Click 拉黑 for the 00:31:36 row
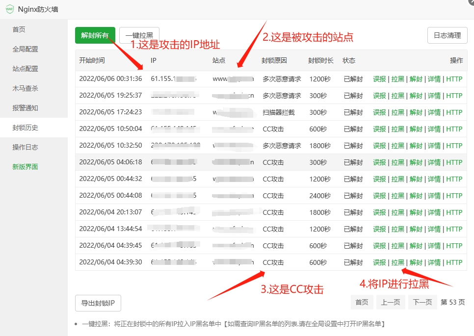474x336 pixels. pos(398,79)
